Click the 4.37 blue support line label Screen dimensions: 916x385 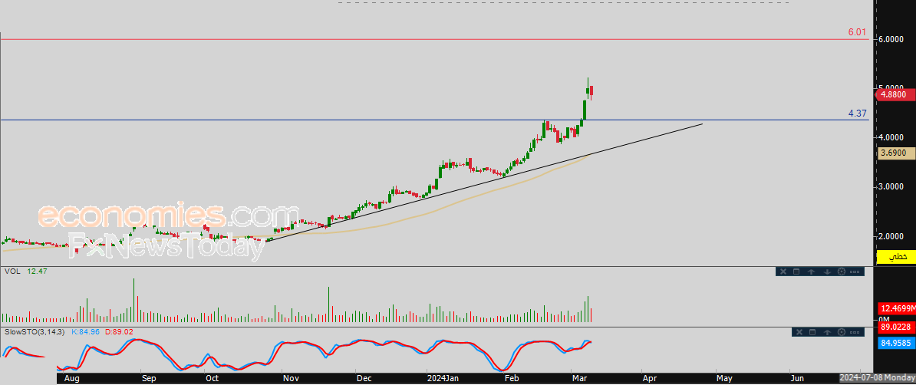click(857, 114)
